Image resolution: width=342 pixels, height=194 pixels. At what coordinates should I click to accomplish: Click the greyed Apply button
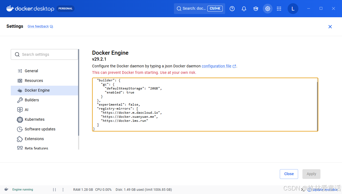311,174
